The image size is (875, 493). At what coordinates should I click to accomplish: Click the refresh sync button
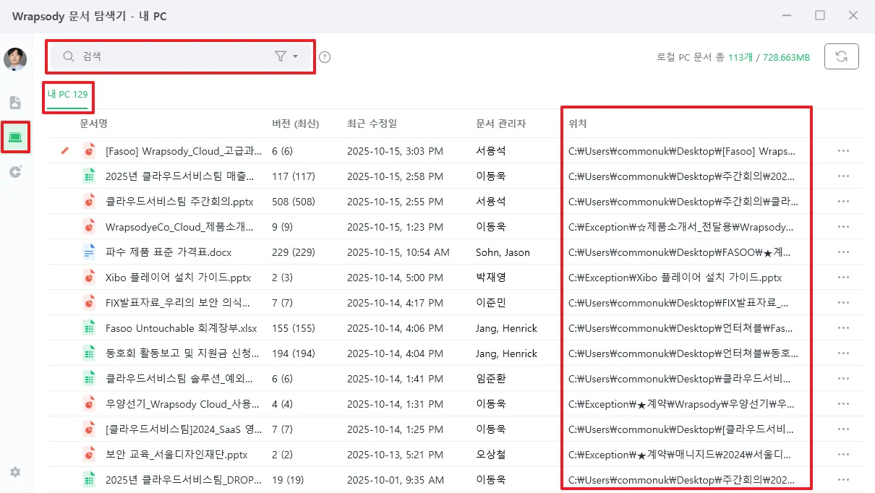tap(841, 57)
